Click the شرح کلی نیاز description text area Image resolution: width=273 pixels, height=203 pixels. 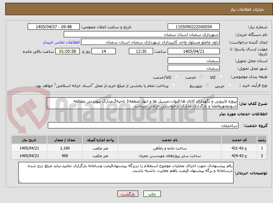click(x=142, y=103)
